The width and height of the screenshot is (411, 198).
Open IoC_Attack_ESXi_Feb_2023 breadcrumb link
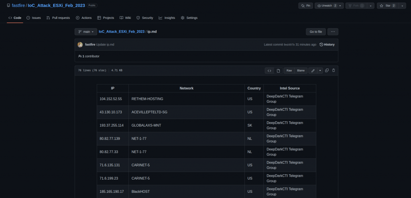coord(122,32)
